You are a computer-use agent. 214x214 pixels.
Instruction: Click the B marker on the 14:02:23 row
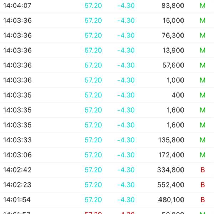tap(203, 185)
